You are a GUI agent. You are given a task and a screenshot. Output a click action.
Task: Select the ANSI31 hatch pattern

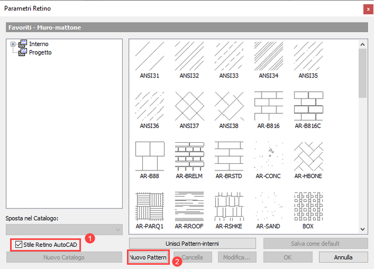(x=149, y=60)
